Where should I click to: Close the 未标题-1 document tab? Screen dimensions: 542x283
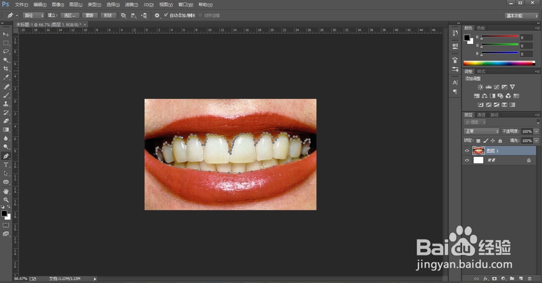point(85,24)
